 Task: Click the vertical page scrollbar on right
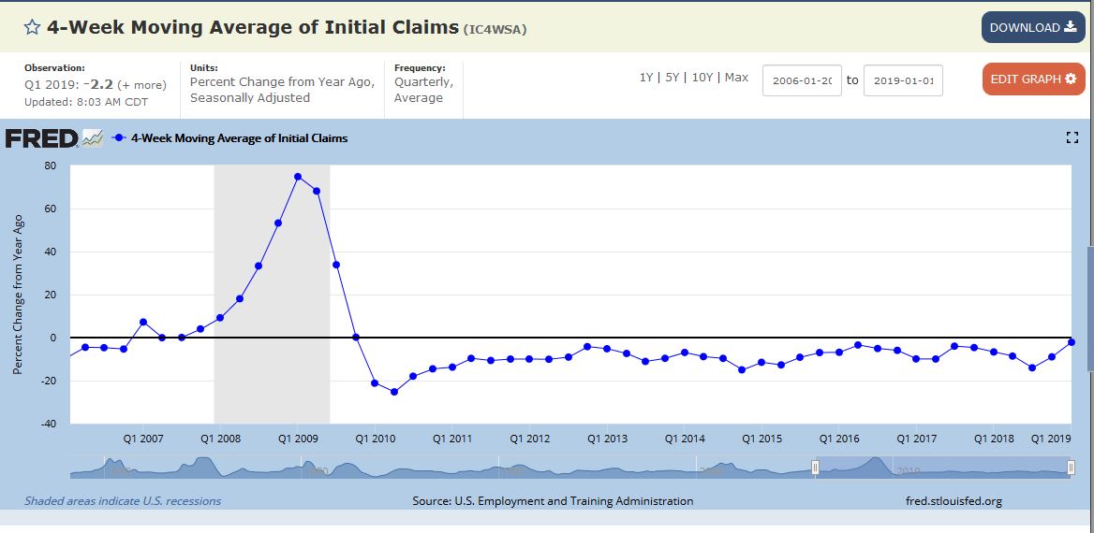tap(1089, 309)
